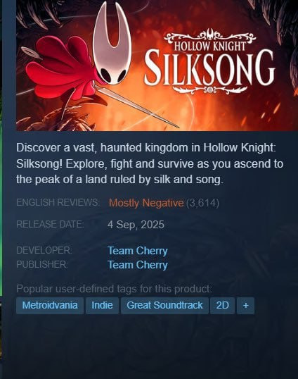This screenshot has height=379, width=298.
Task: Open the Metroidvania tag
Action: [50, 306]
